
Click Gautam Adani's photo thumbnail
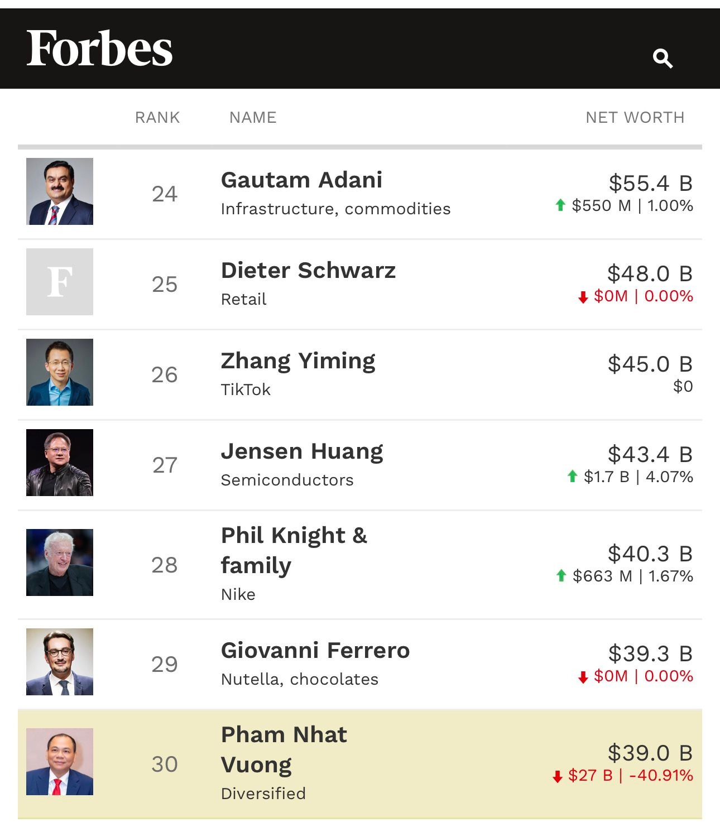click(x=60, y=191)
